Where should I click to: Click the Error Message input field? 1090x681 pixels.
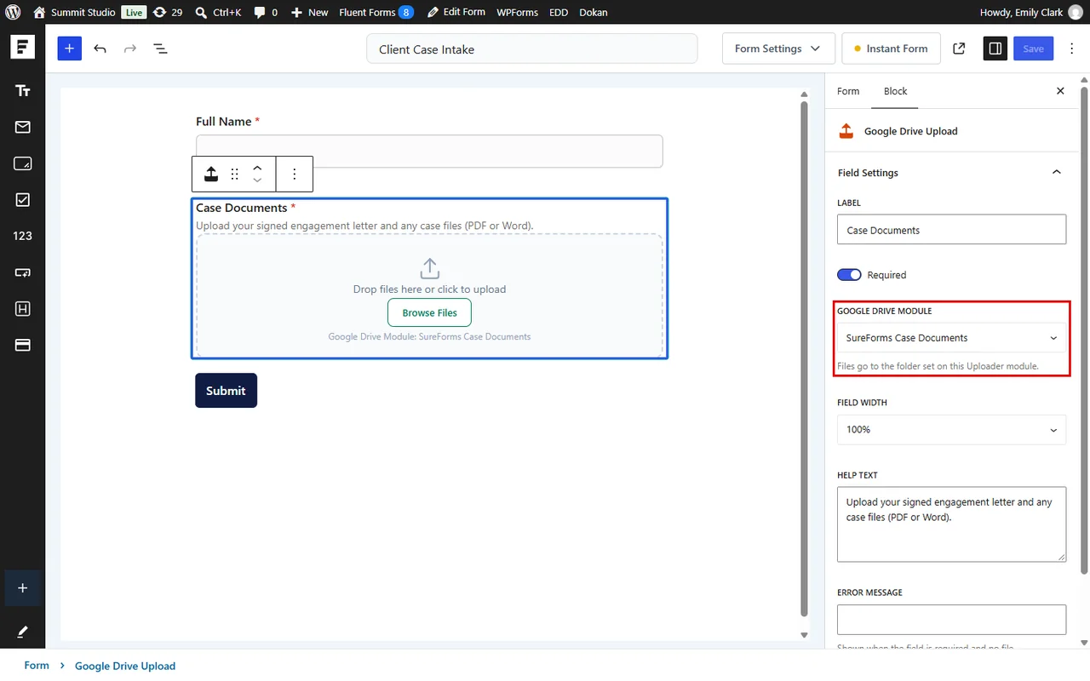coord(951,620)
